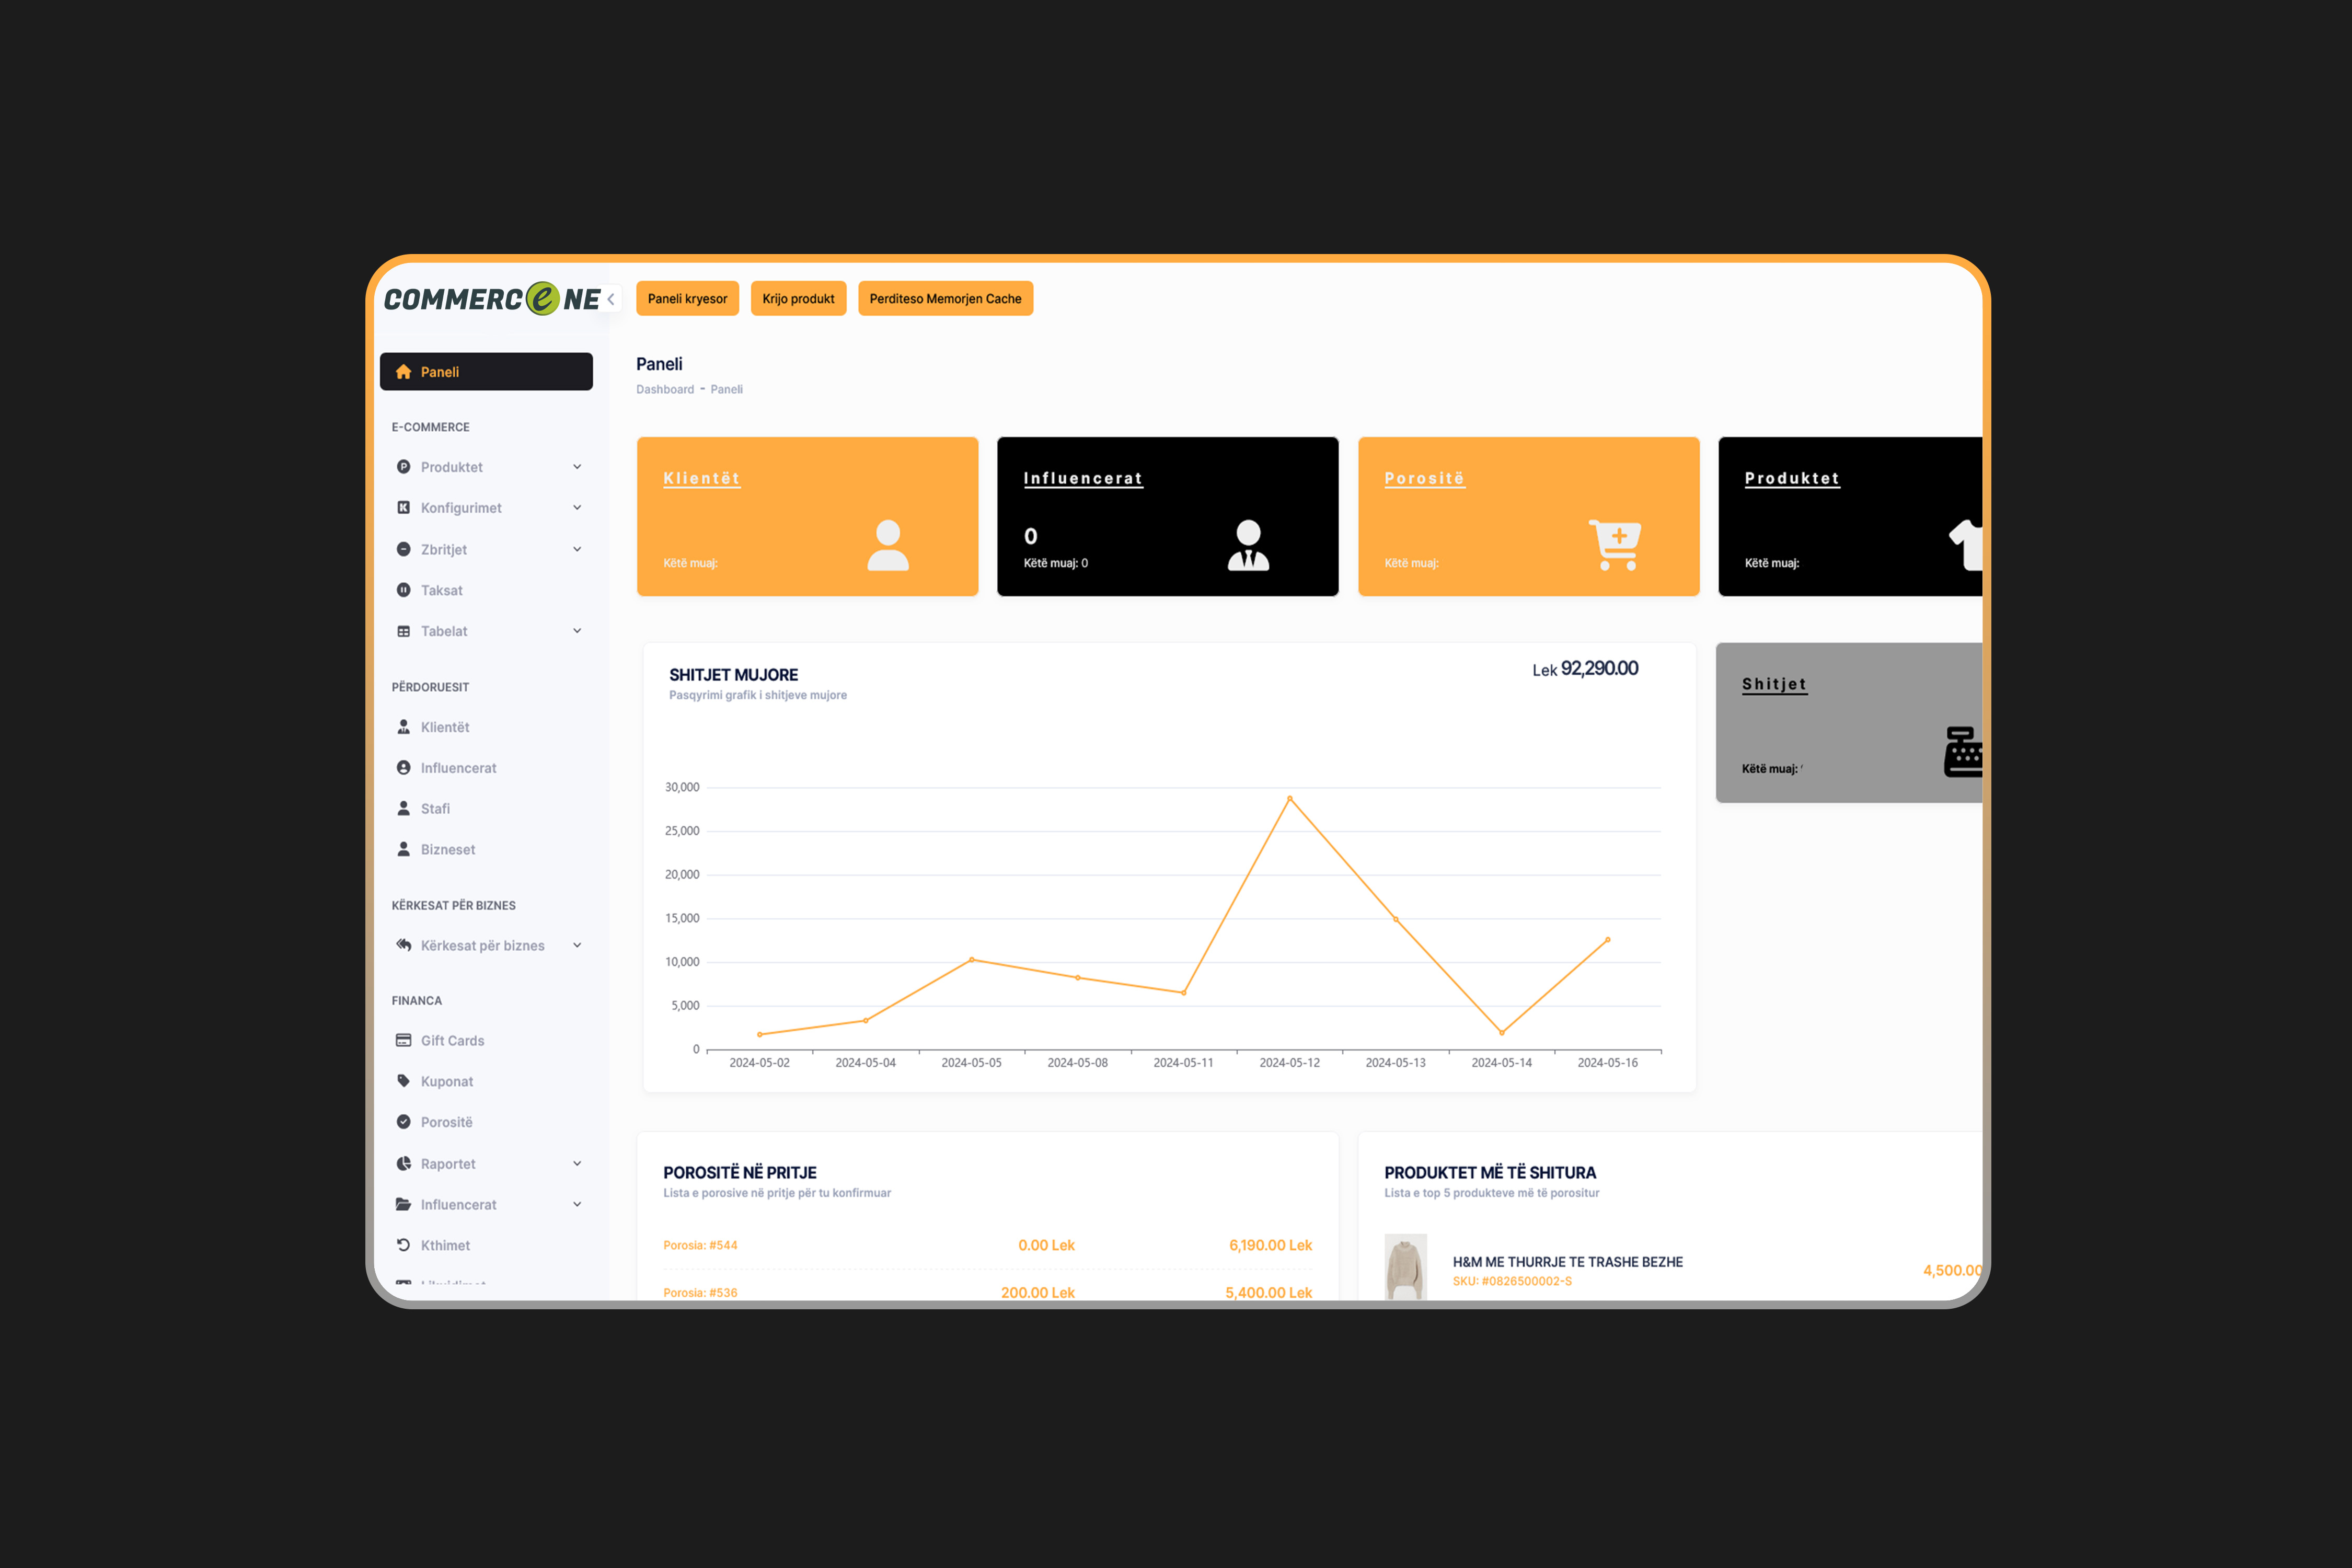The width and height of the screenshot is (2352, 1568).
Task: Open Dashboard from the breadcrumb
Action: click(x=665, y=389)
